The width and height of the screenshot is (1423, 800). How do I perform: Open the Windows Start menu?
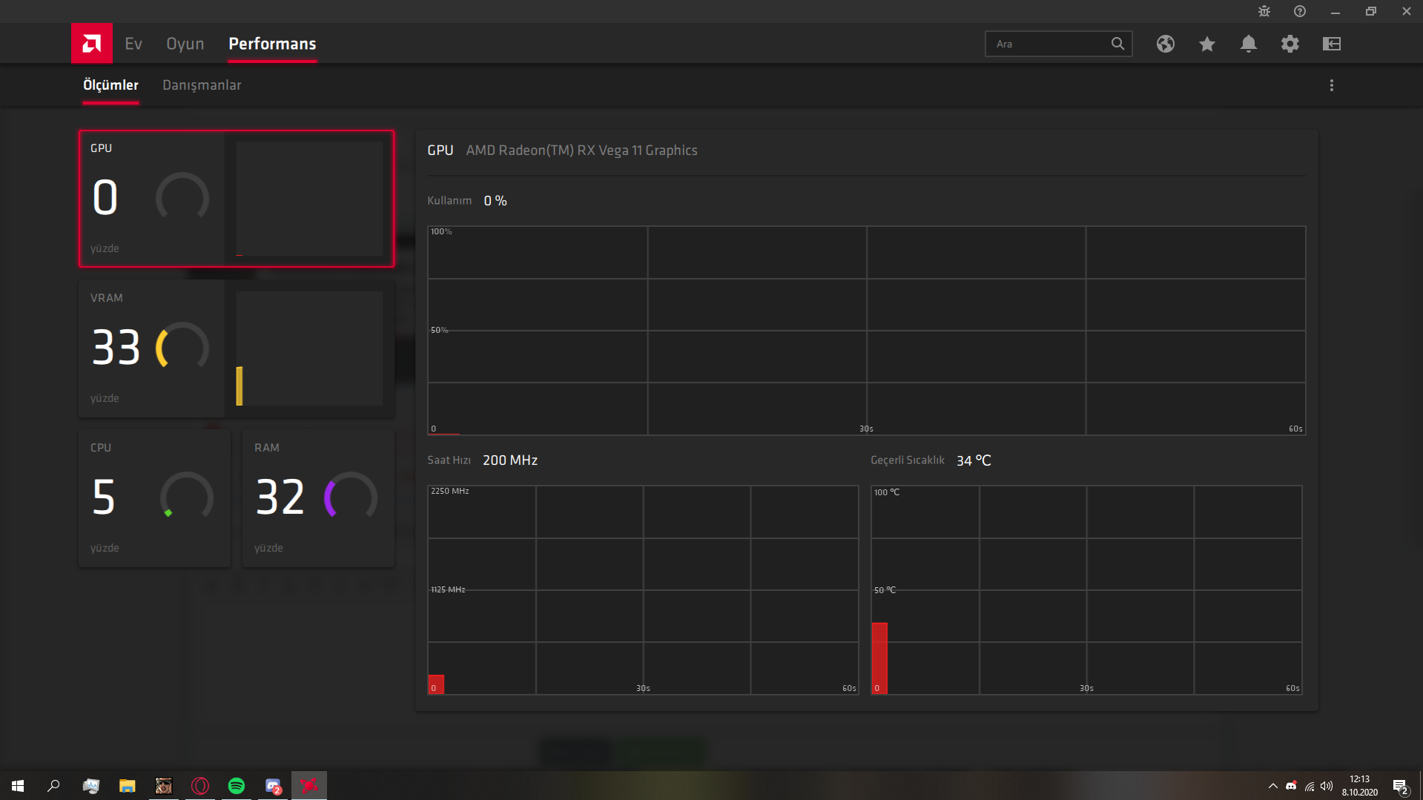(x=18, y=786)
